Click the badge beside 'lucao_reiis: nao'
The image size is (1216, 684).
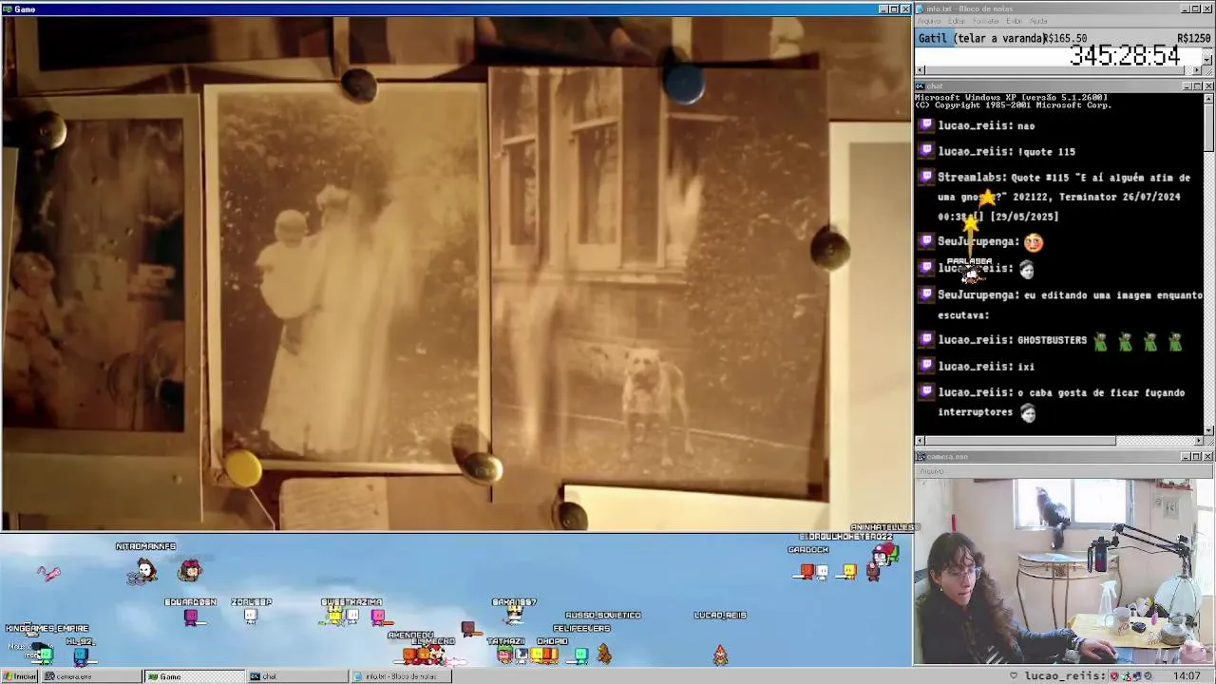927,124
